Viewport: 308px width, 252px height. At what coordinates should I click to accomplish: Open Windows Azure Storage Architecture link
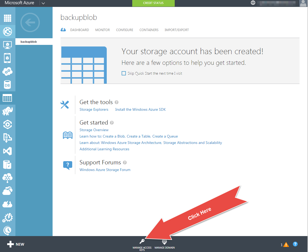click(x=131, y=143)
